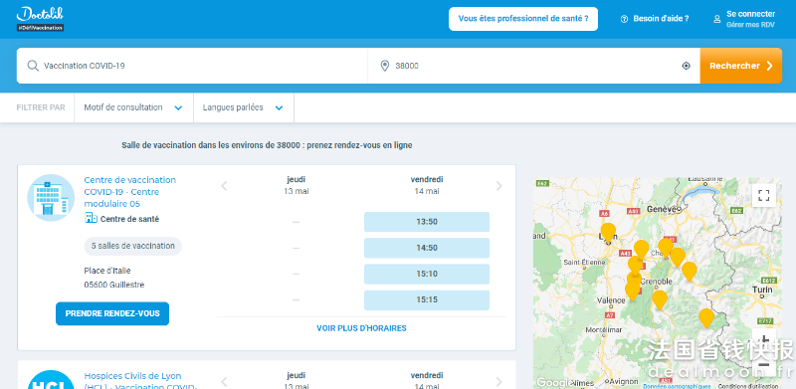The width and height of the screenshot is (796, 389).
Task: Click the map marker near Chambéry
Action: [665, 247]
